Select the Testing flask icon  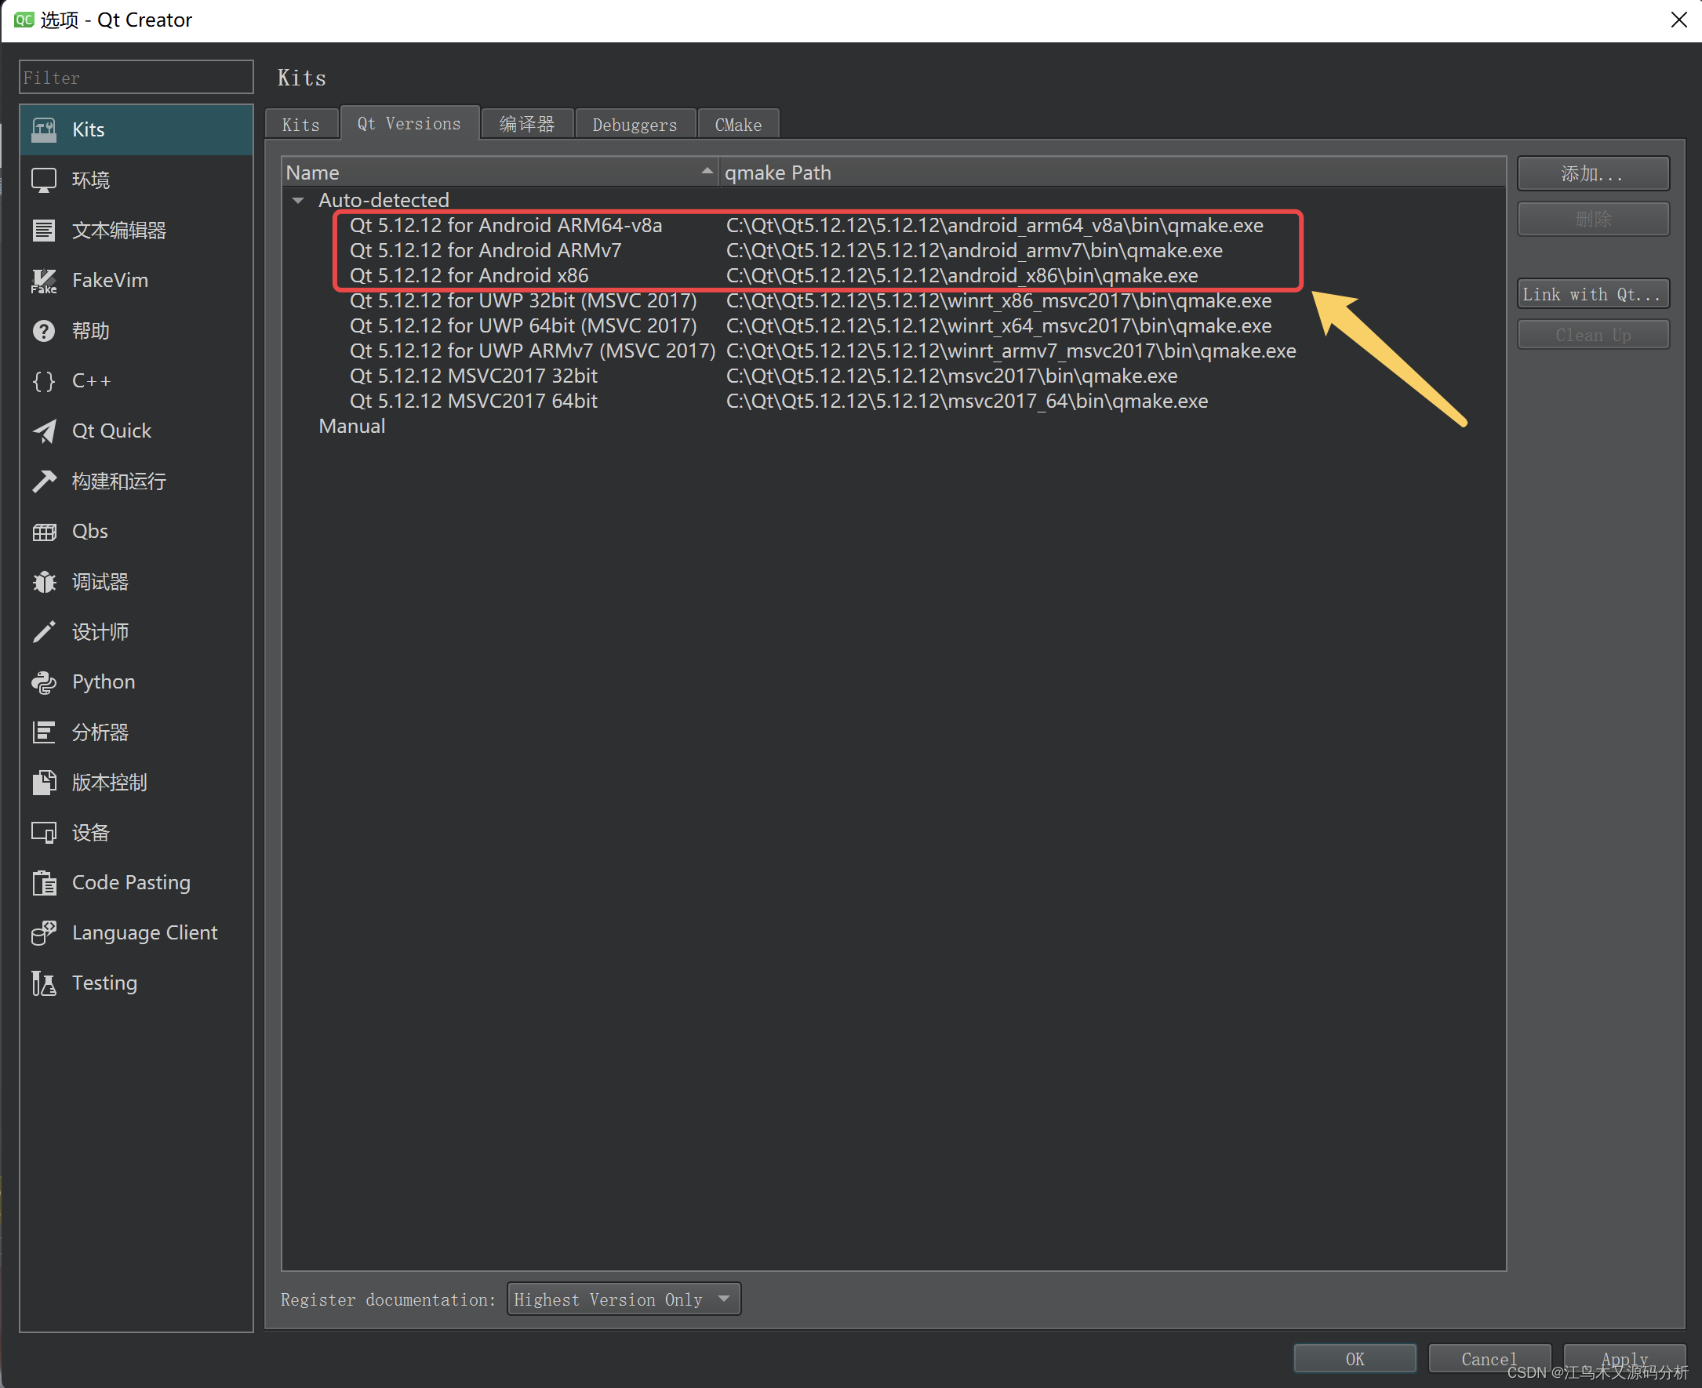click(x=44, y=983)
